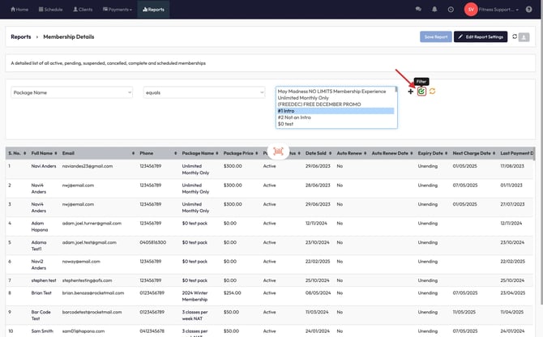
Task: Open the Clients page
Action: 83,9
